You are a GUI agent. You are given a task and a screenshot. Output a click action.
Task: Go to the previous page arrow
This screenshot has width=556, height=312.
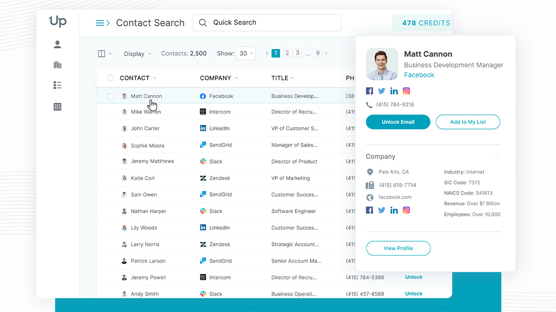(267, 54)
